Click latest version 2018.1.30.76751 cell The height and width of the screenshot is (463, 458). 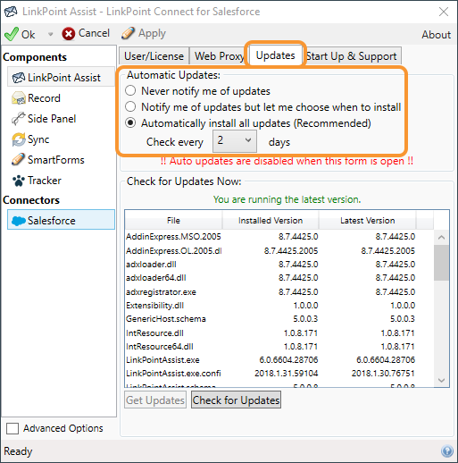[x=383, y=373]
